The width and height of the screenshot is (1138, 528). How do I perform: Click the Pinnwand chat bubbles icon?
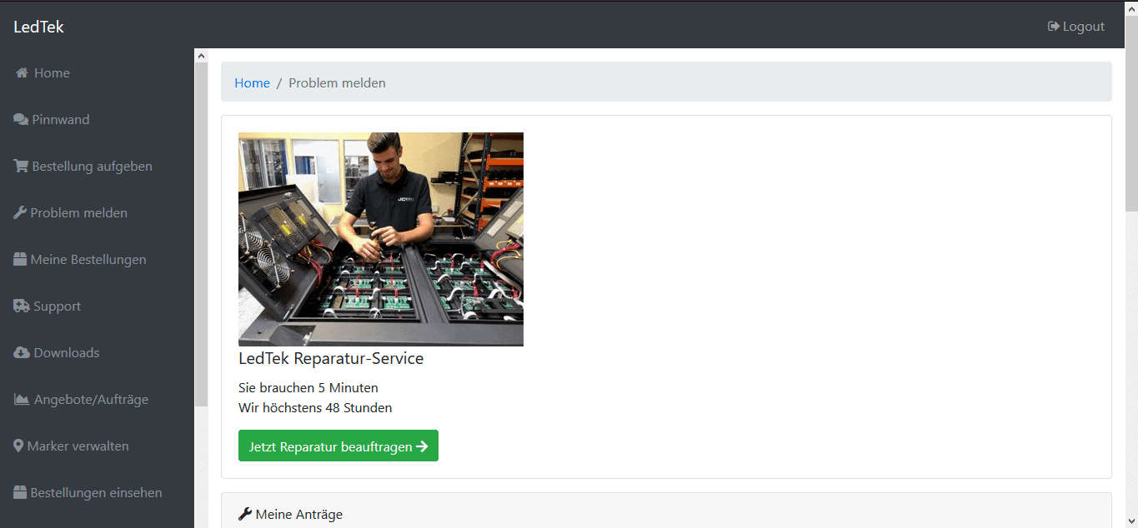[x=21, y=120]
